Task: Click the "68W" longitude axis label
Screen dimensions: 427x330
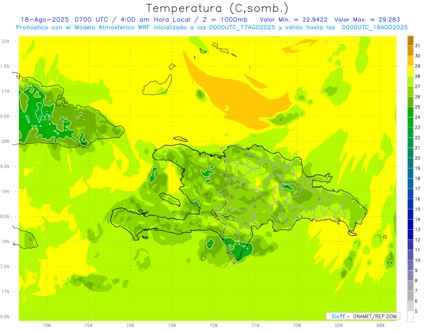Action: (380, 325)
